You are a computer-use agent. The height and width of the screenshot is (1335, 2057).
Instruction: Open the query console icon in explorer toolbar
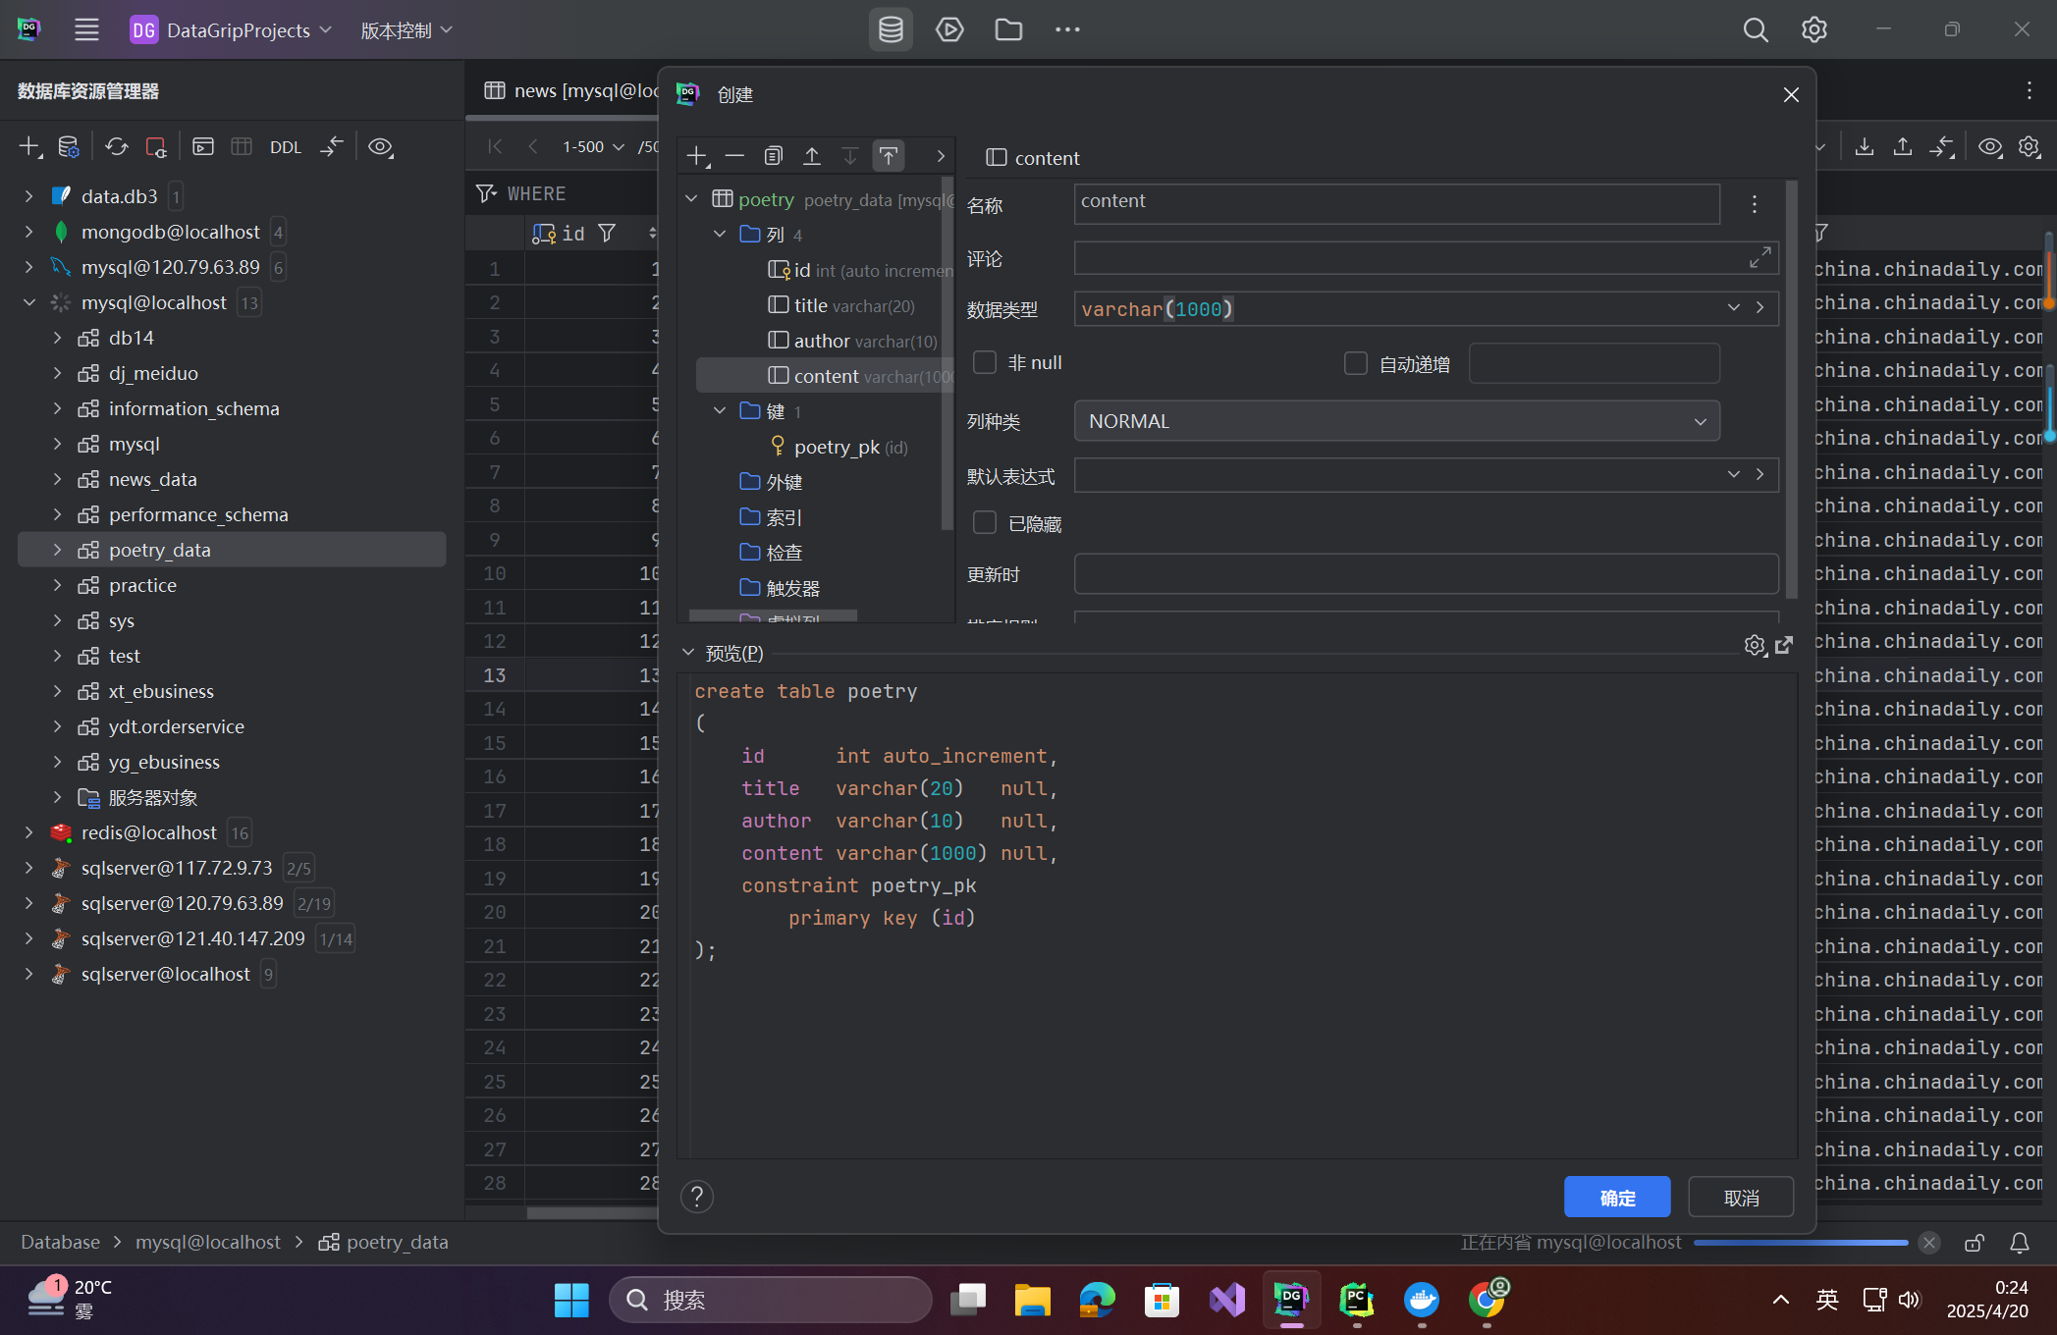pos(203,147)
